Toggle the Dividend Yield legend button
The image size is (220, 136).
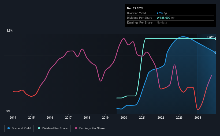tap(19, 129)
